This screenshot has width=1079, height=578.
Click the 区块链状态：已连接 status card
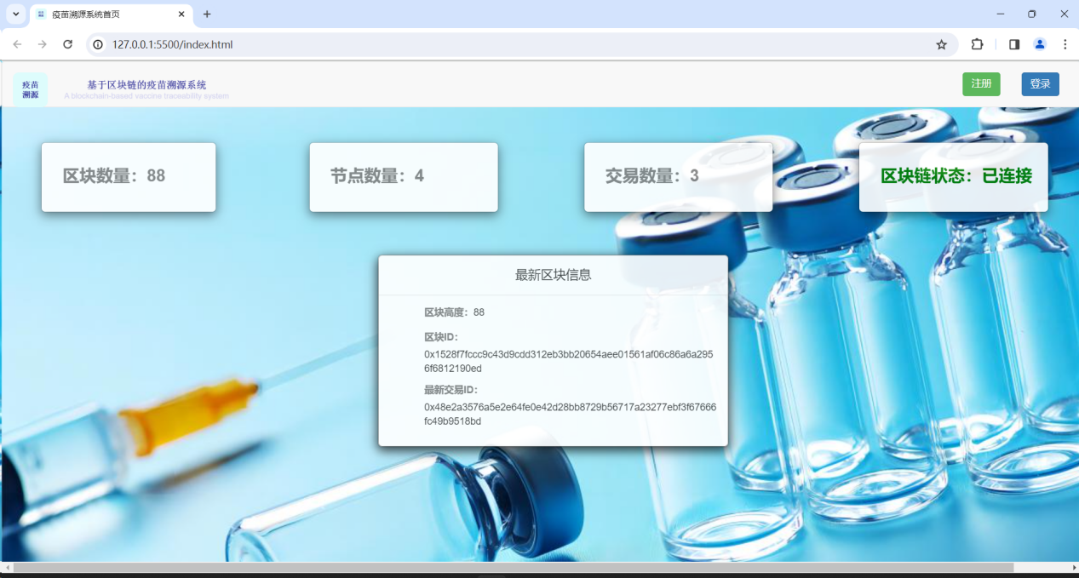pos(954,177)
